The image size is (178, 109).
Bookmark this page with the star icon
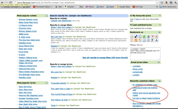pos(157,3)
